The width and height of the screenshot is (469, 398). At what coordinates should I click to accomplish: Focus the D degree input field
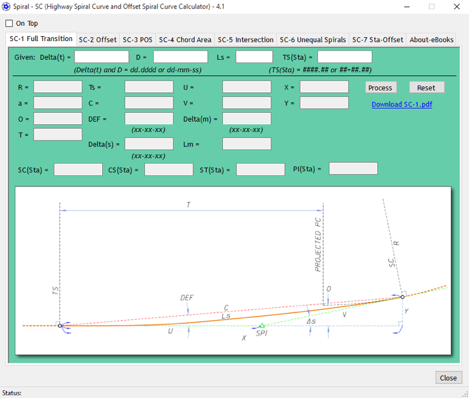(180, 57)
